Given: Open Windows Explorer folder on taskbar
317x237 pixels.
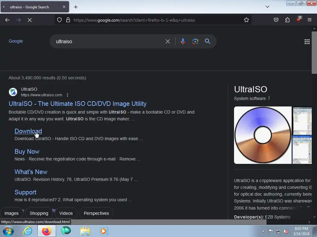Looking at the screenshot, I should pyautogui.click(x=85, y=231).
